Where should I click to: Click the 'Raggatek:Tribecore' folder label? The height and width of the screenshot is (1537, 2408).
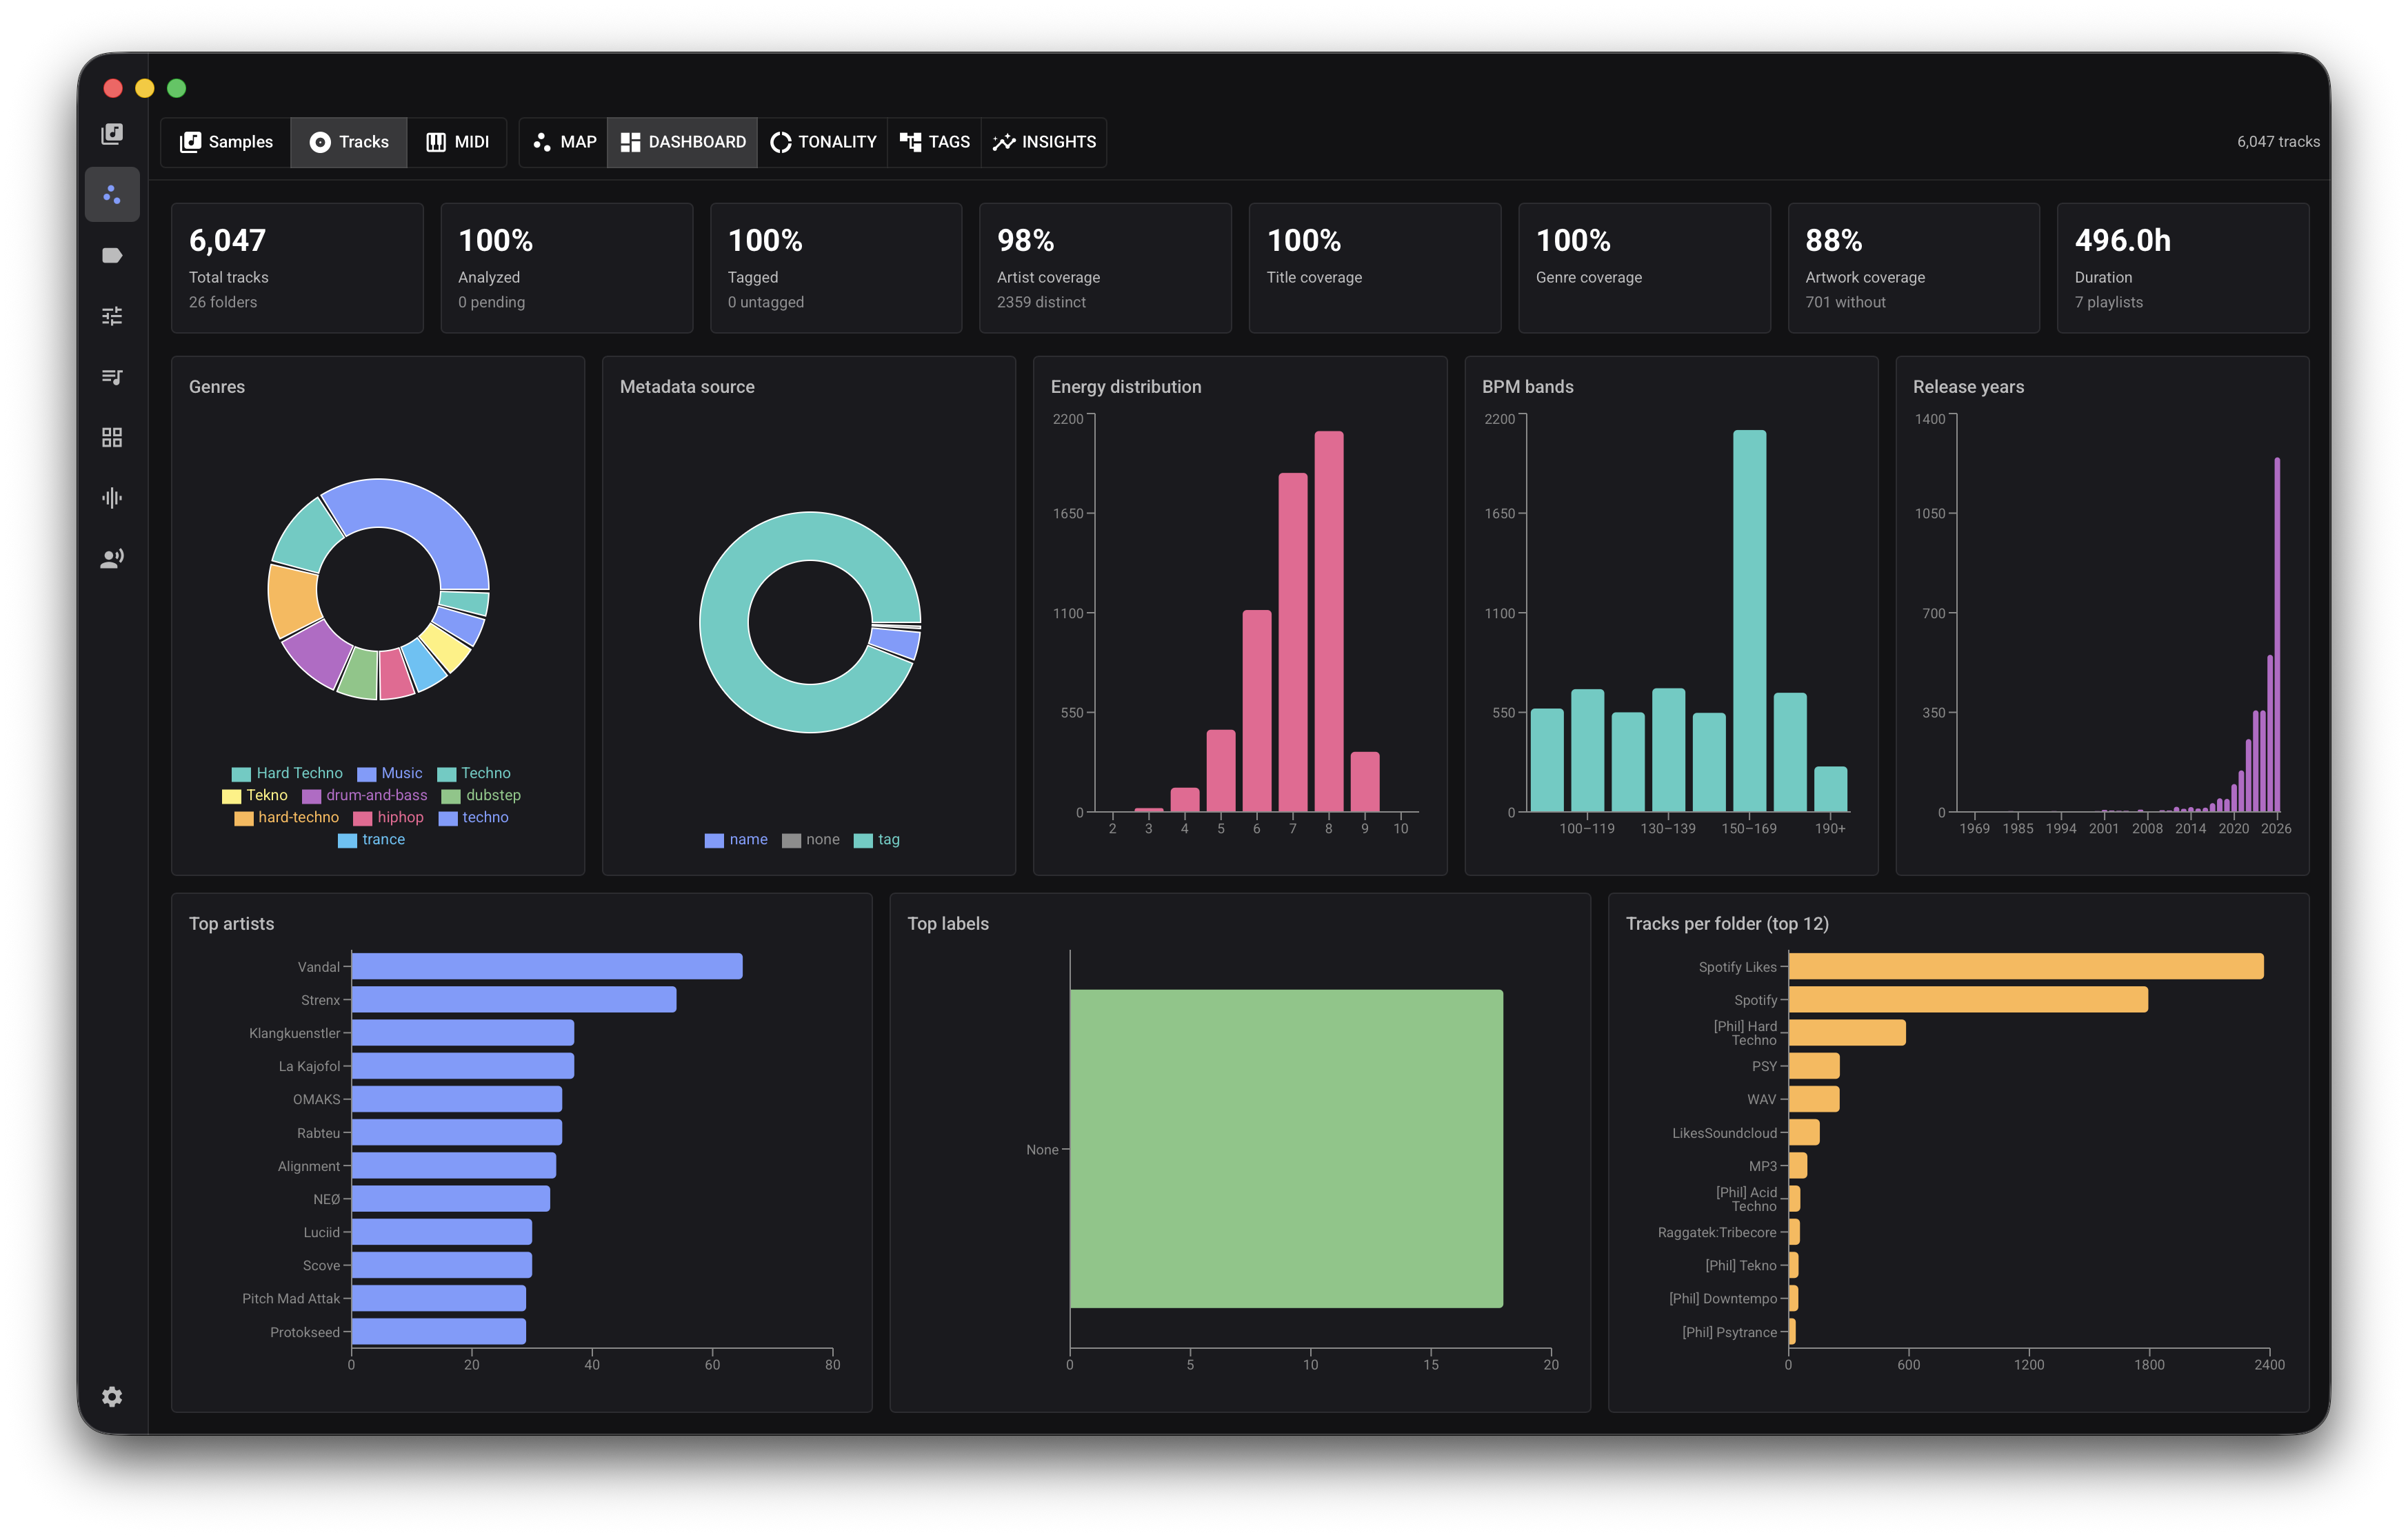[x=1717, y=1232]
